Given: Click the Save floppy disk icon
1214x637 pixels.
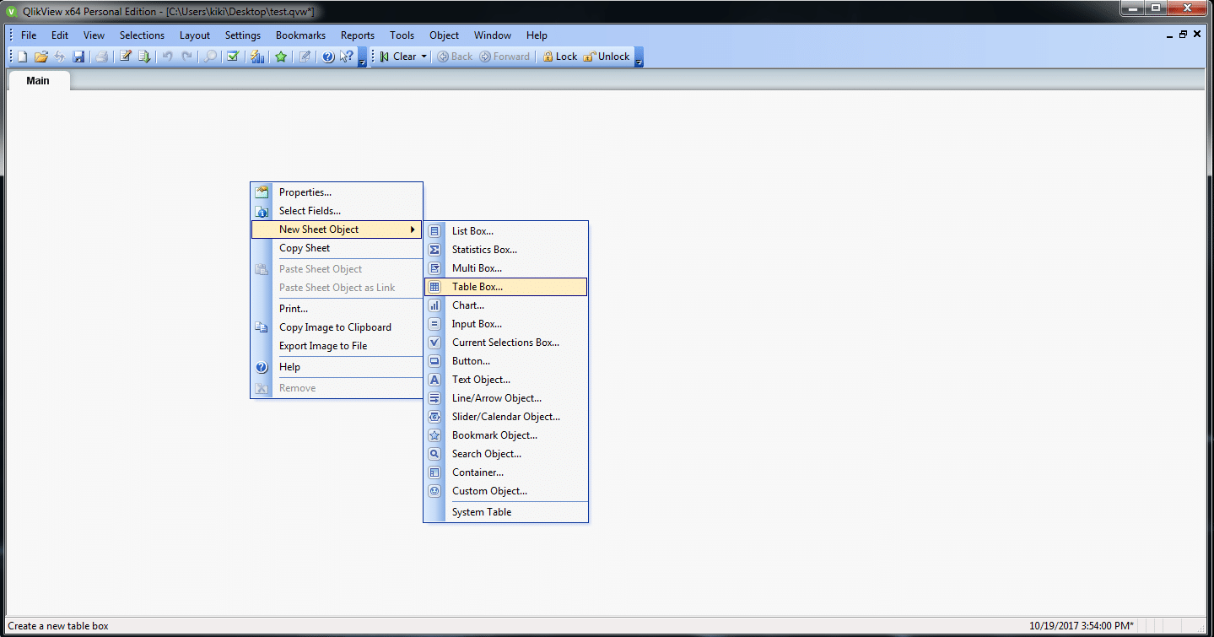Looking at the screenshot, I should point(78,57).
